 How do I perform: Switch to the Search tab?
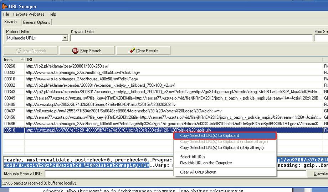point(10,22)
